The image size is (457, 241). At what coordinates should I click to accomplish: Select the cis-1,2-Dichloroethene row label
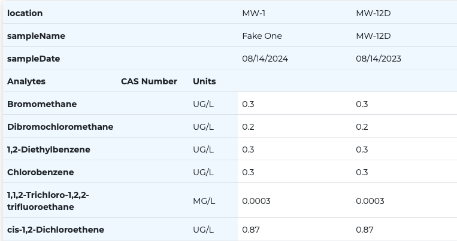(x=56, y=230)
